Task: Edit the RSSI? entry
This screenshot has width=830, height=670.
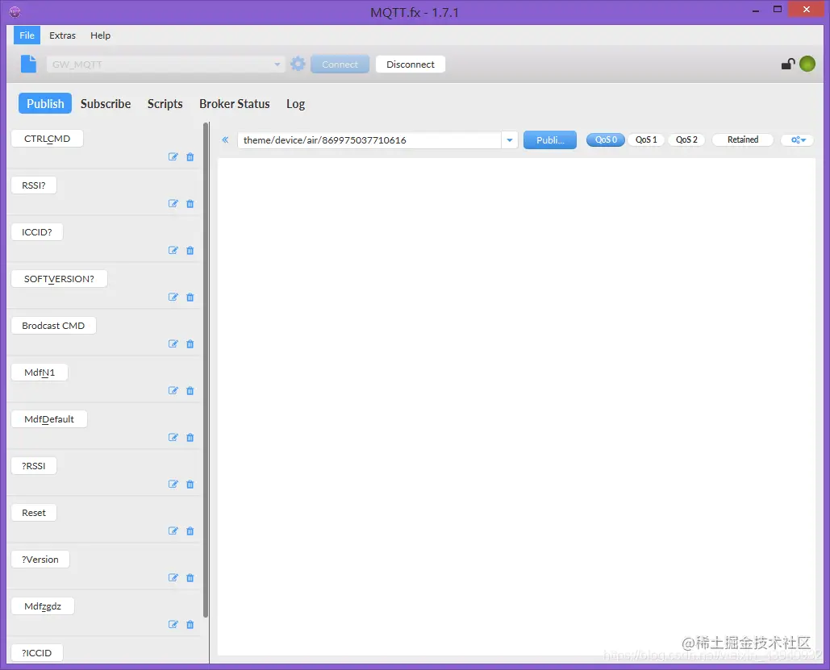Action: (x=173, y=203)
